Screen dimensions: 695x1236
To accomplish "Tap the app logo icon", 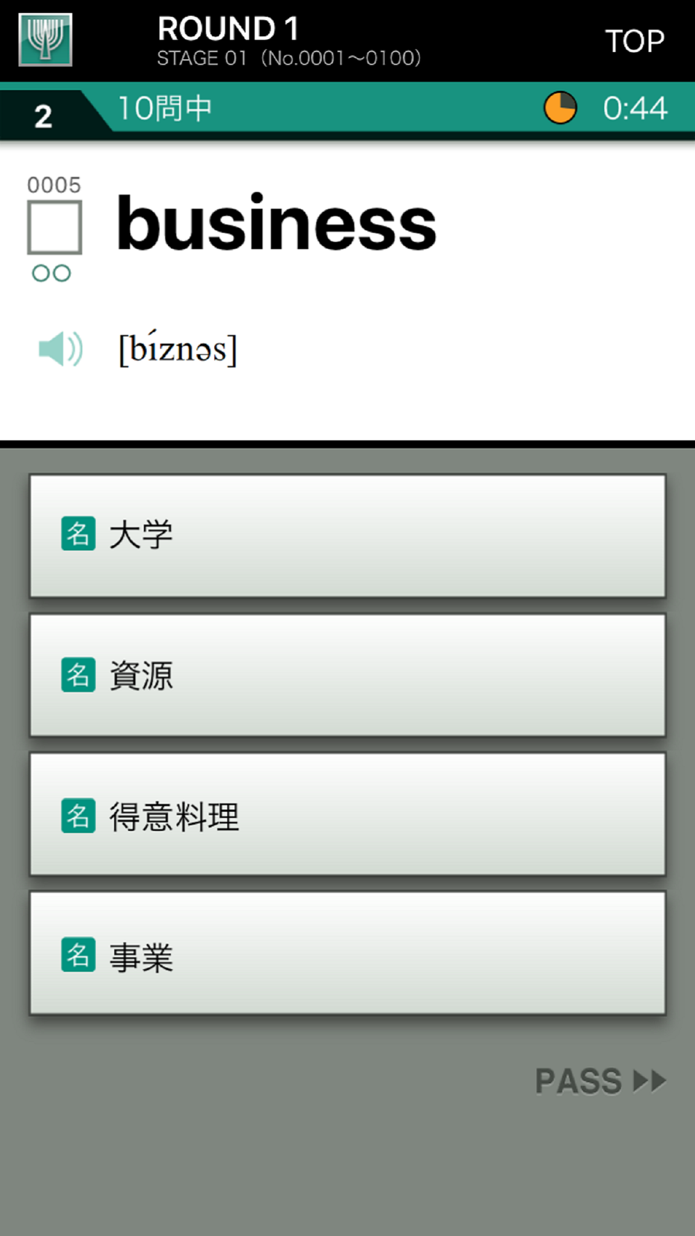I will (45, 40).
